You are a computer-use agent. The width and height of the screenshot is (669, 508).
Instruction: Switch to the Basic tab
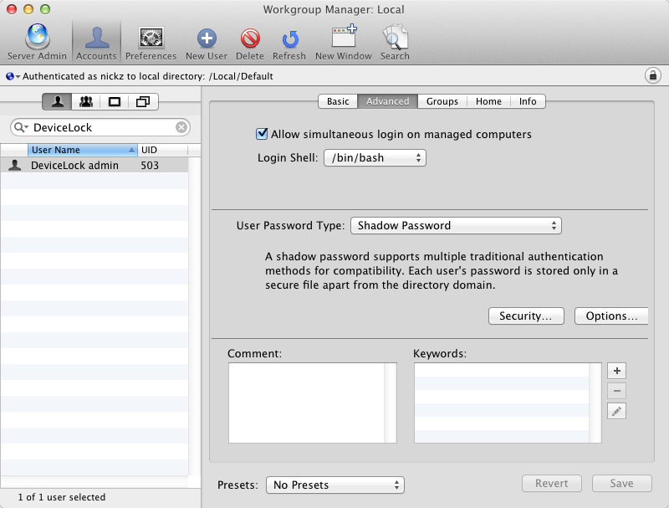pyautogui.click(x=338, y=101)
